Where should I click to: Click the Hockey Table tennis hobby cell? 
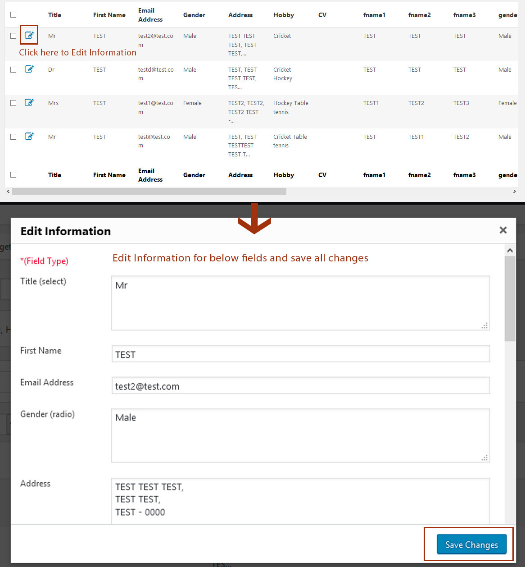290,107
